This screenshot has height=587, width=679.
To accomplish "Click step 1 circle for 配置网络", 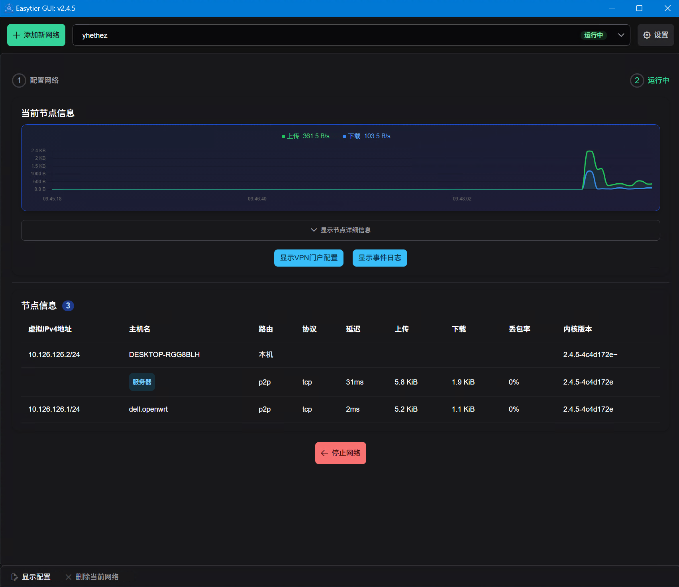I will point(19,80).
